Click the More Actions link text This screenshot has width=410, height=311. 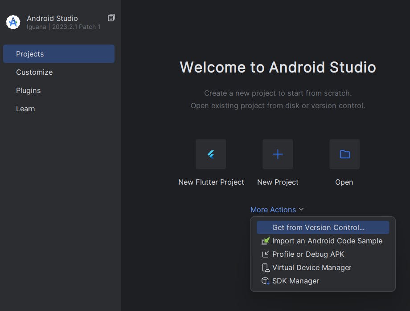point(273,210)
